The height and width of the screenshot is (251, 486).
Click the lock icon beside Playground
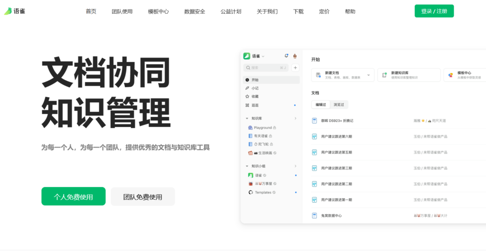[275, 128]
